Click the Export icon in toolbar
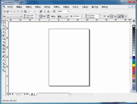Screen dimensions: 137x104 point(44,12)
